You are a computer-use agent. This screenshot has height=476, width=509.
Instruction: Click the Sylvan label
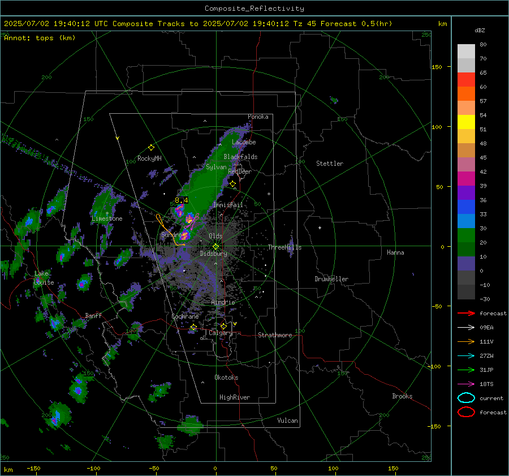point(216,167)
